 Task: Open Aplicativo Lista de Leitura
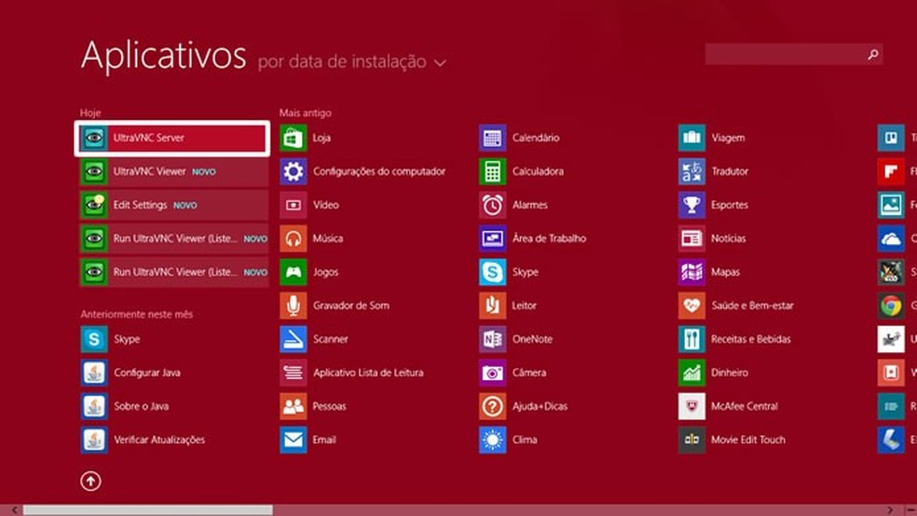pyautogui.click(x=352, y=373)
